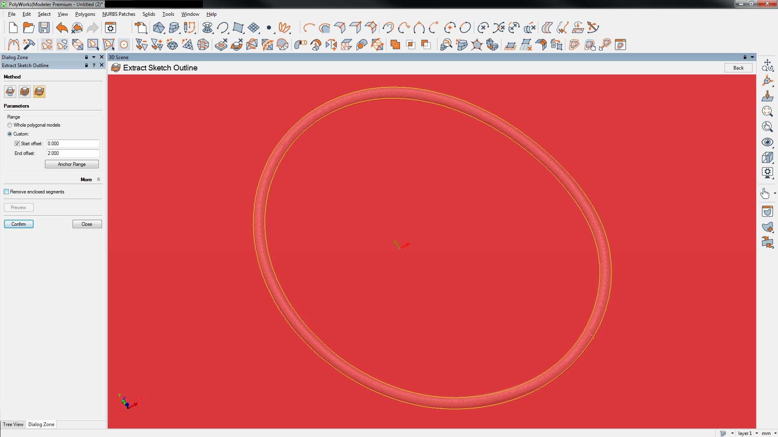Screen dimensions: 778x437
Task: Open a project with the folder icon
Action: 28,28
